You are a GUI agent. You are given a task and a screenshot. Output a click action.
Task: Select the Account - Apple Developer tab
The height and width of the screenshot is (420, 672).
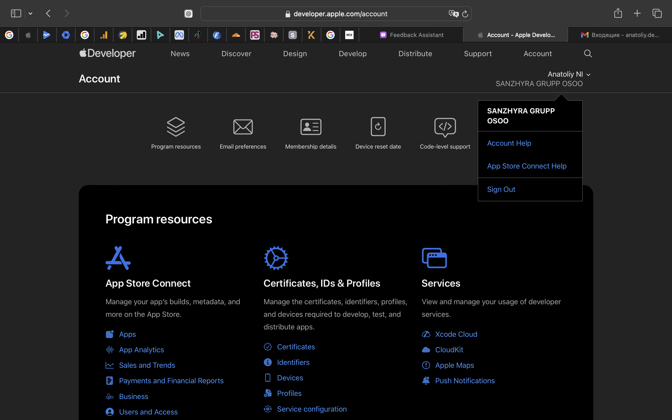(516, 35)
